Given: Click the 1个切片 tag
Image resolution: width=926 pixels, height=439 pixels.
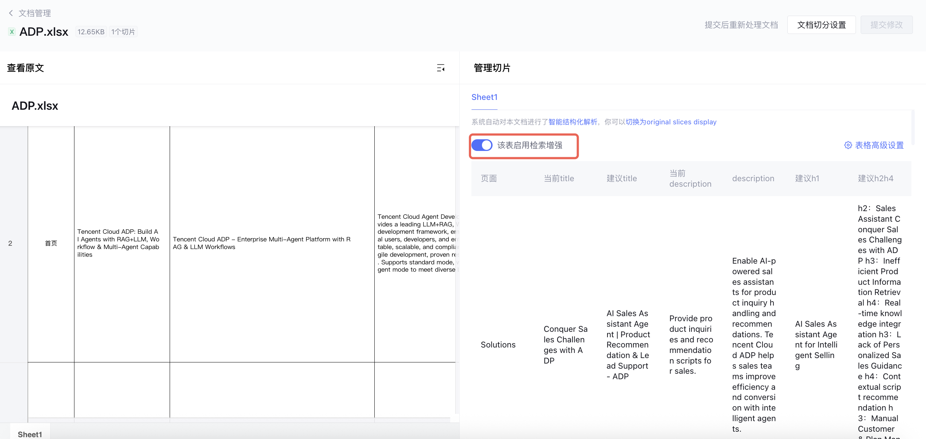Looking at the screenshot, I should point(123,32).
